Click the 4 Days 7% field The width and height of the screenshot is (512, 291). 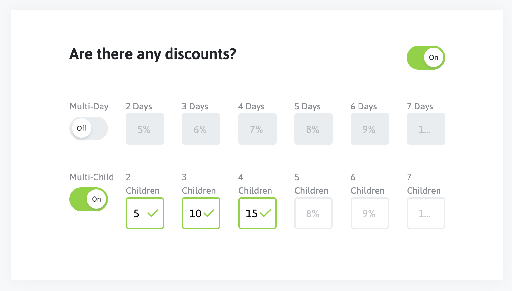[x=257, y=129]
